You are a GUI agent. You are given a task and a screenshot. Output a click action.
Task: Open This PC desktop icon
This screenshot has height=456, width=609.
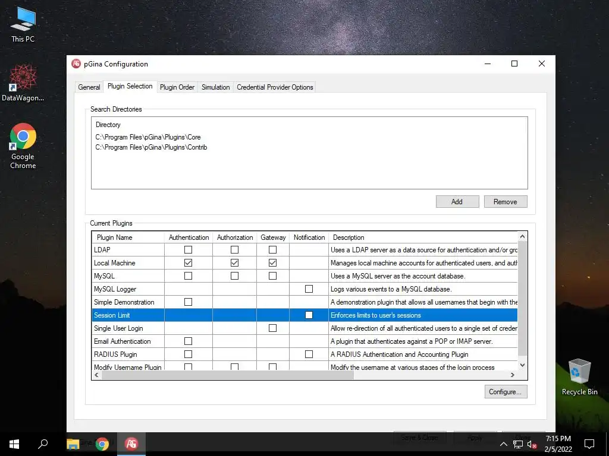23,25
